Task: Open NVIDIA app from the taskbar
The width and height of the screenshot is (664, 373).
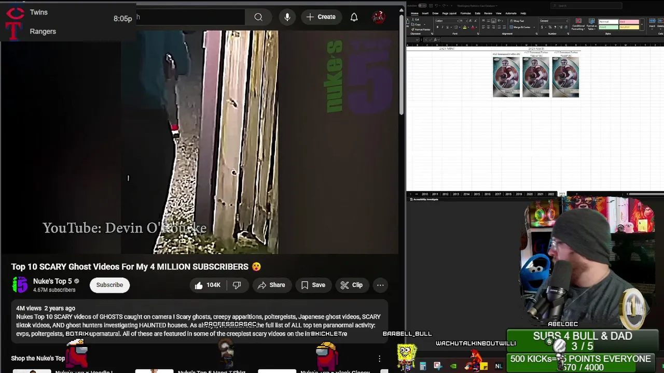Action: coord(453,366)
